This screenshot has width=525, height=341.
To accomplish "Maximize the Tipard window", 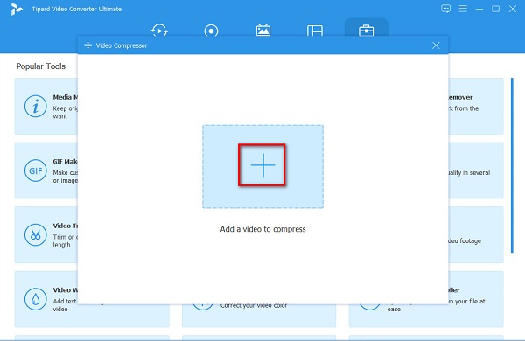I will (x=495, y=9).
